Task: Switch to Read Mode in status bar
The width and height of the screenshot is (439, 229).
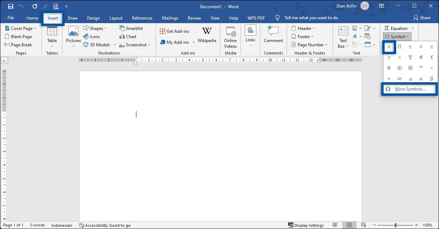Action: (x=335, y=225)
